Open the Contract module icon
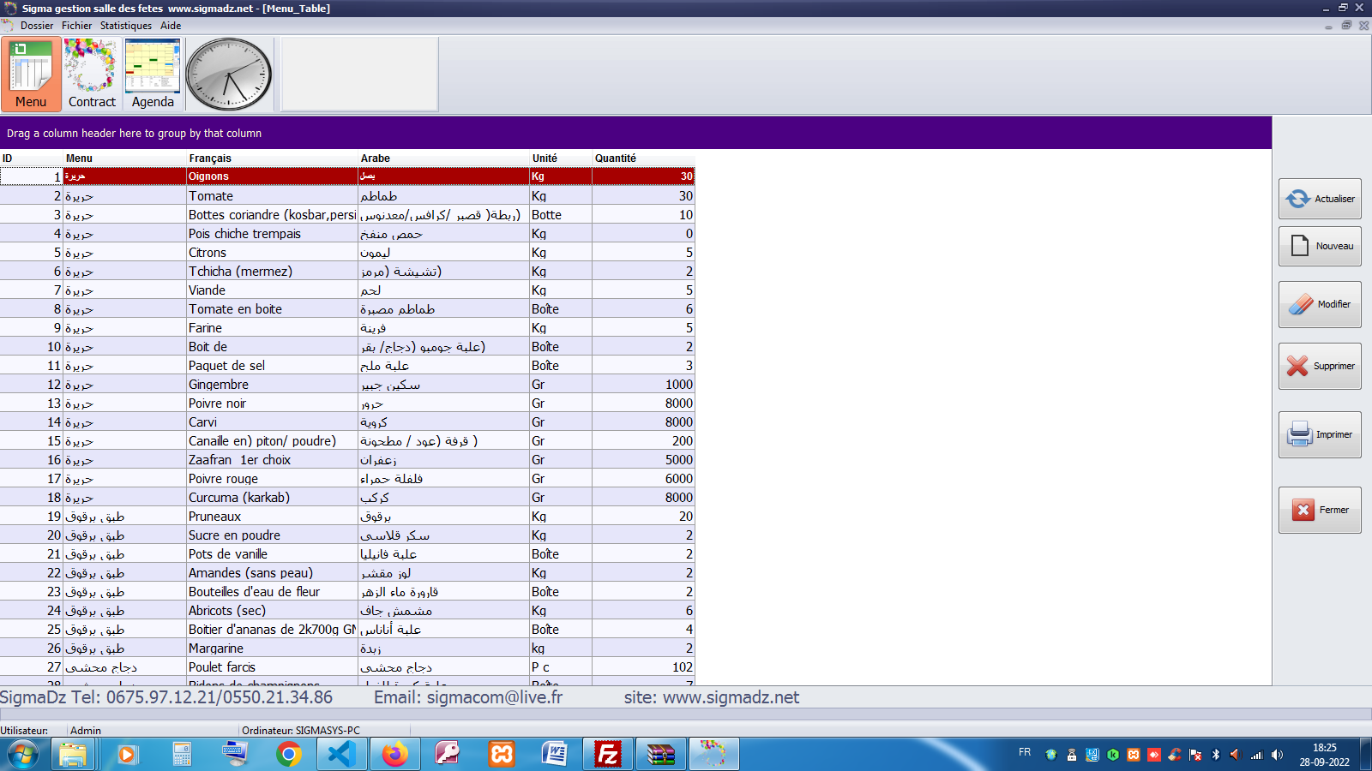This screenshot has height=771, width=1372. coord(92,75)
